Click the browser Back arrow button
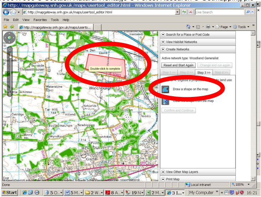The height and width of the screenshot is (197, 261). pos(6,12)
